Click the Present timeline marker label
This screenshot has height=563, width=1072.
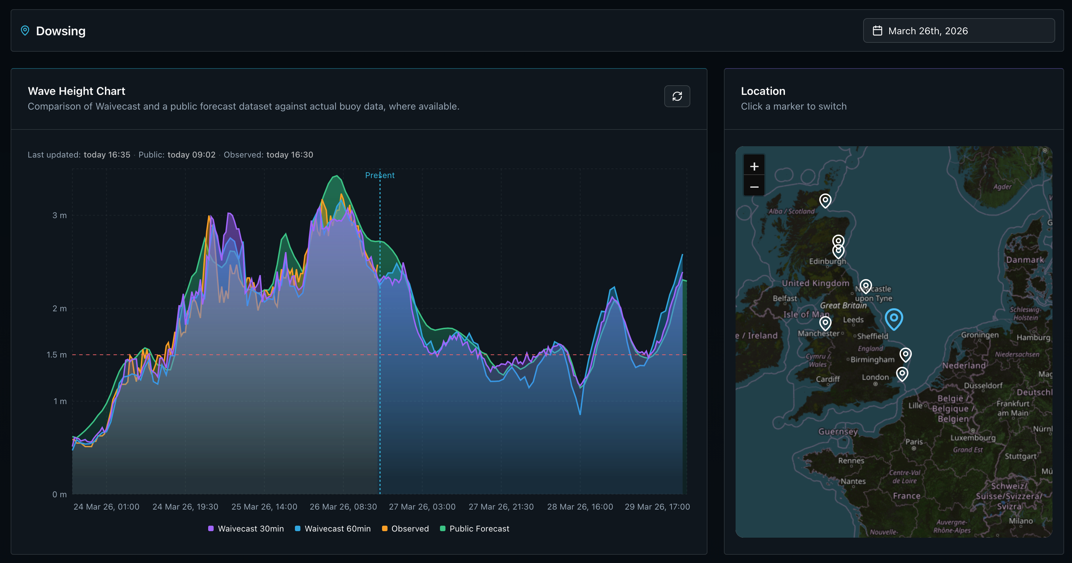click(380, 175)
